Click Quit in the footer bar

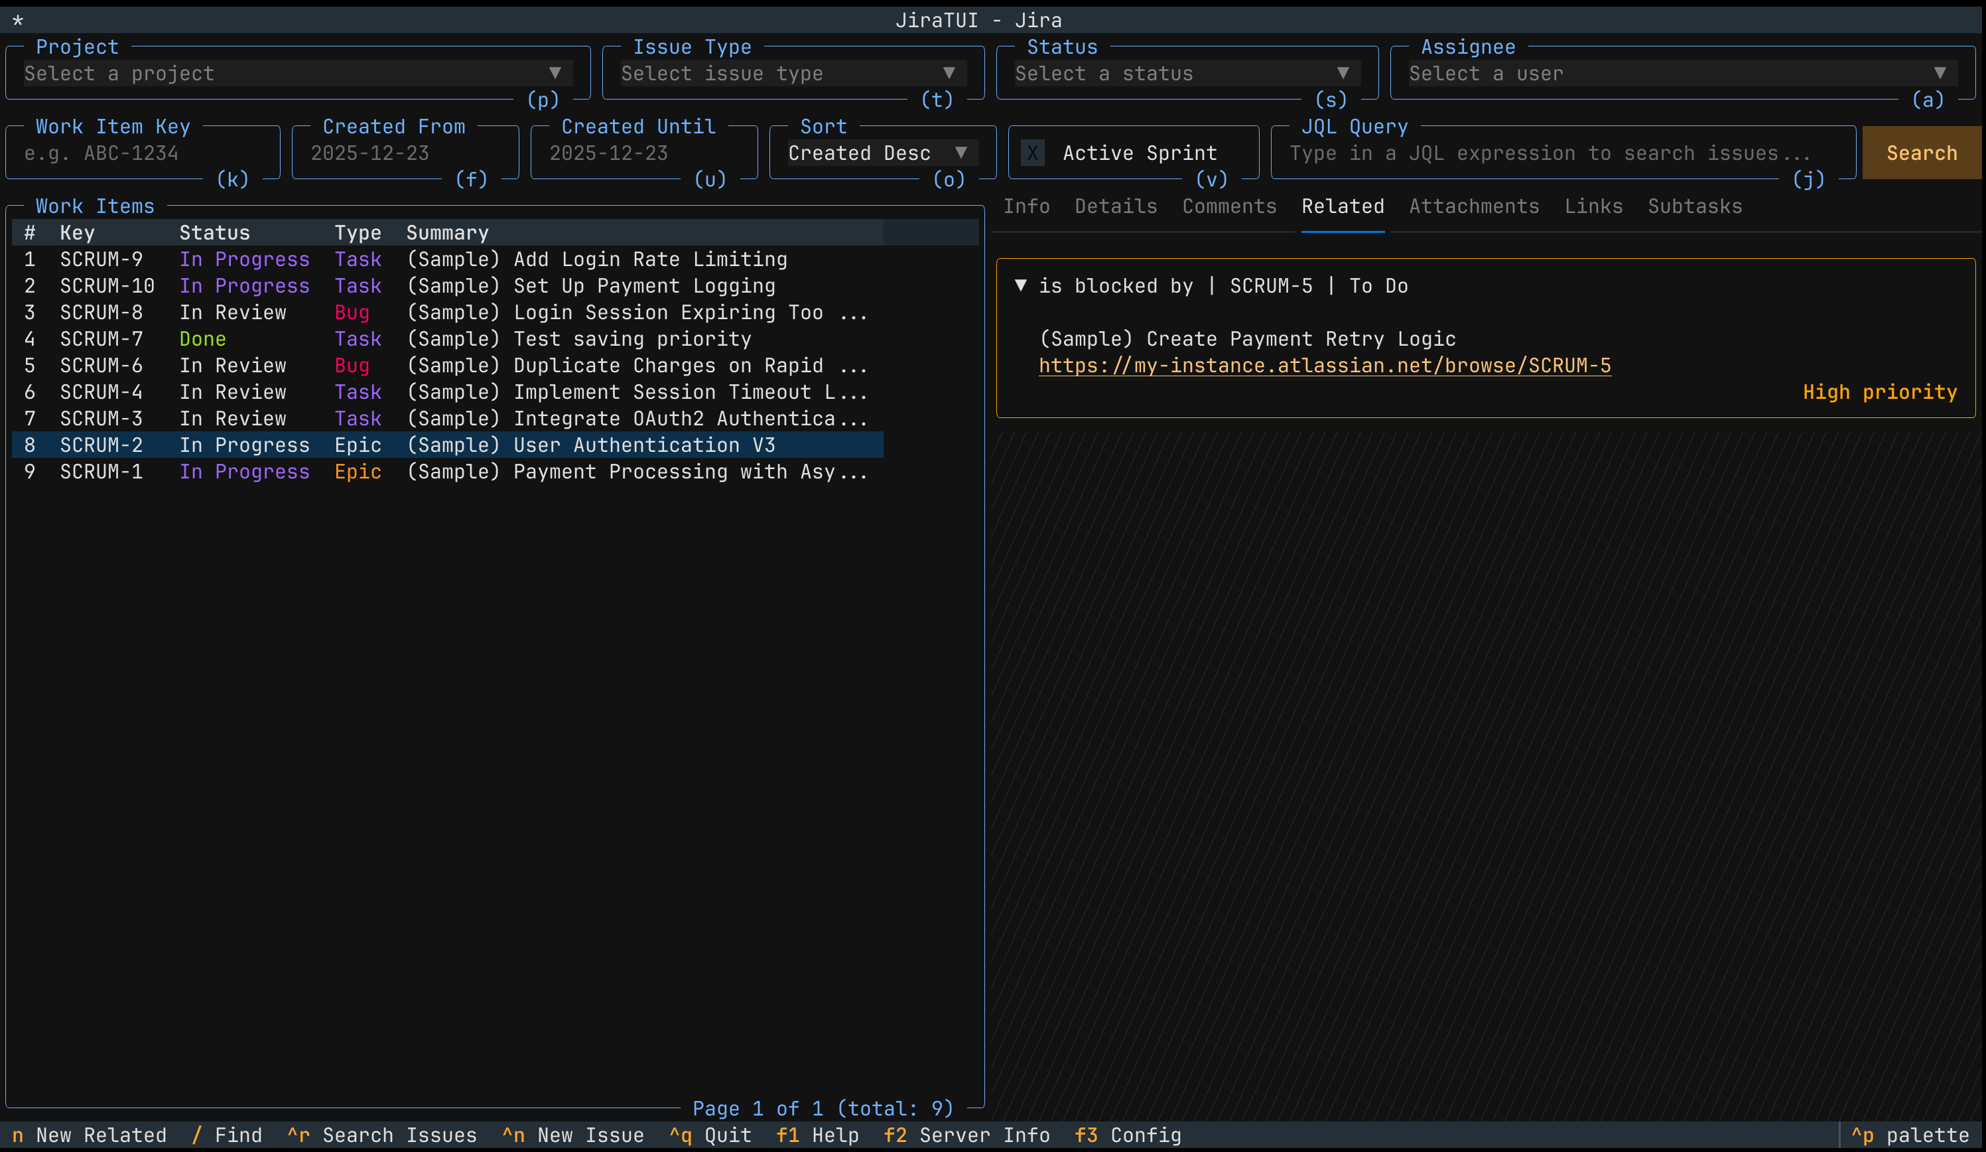click(x=710, y=1135)
